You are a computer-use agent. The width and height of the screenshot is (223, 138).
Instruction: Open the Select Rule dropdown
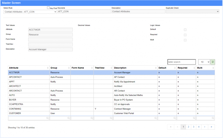tap(30, 12)
